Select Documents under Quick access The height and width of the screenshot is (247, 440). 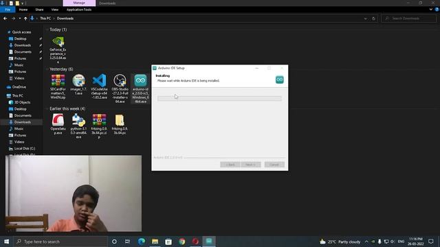click(23, 52)
